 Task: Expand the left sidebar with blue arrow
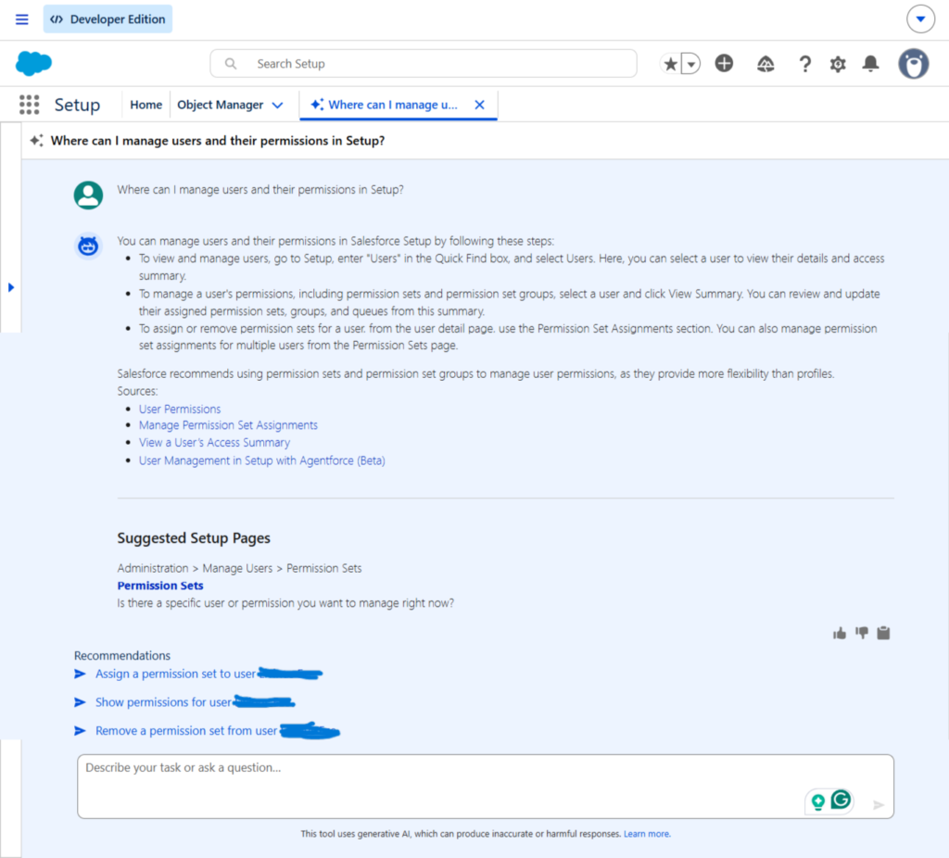(x=11, y=287)
